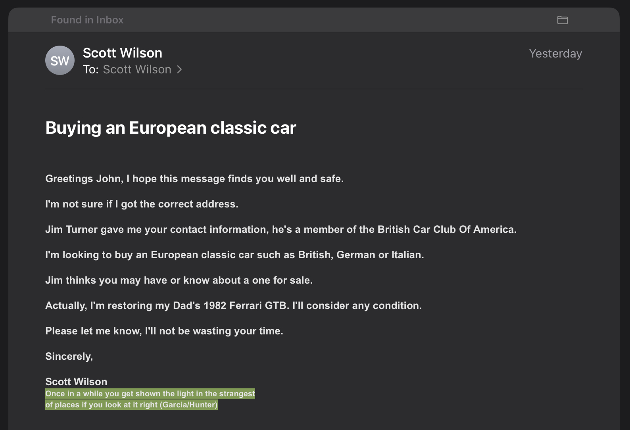The width and height of the screenshot is (630, 430).
Task: Click the sentence about the 1982 Ferrari GTB
Action: tap(233, 305)
